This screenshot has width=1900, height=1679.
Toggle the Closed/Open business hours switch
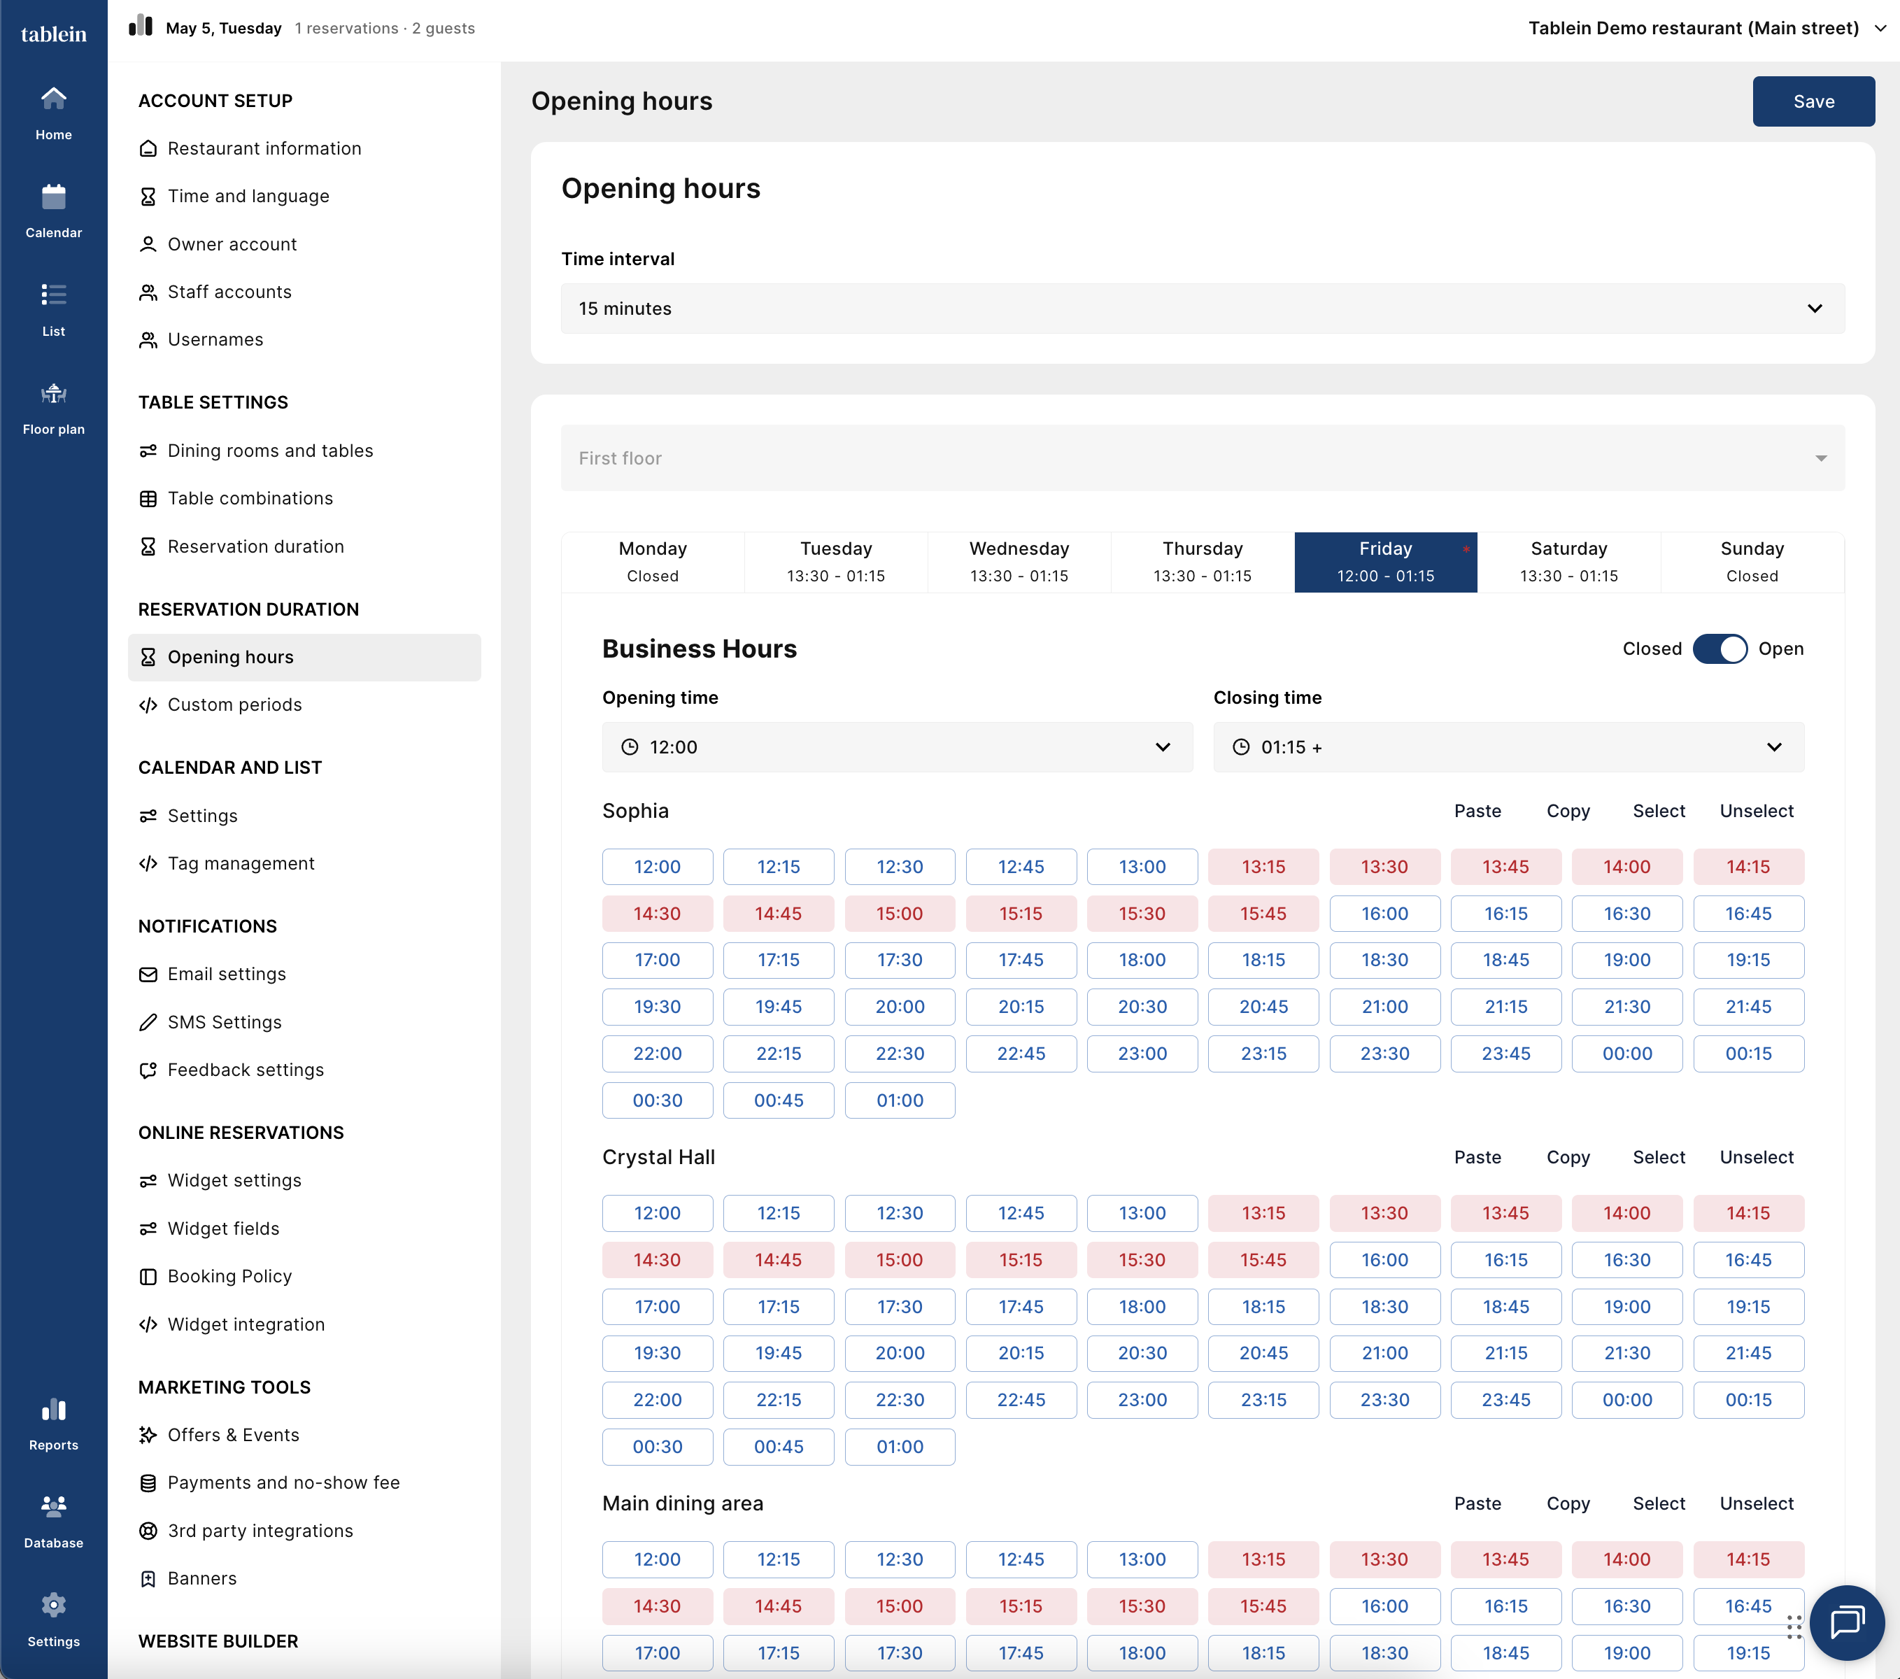pos(1719,649)
